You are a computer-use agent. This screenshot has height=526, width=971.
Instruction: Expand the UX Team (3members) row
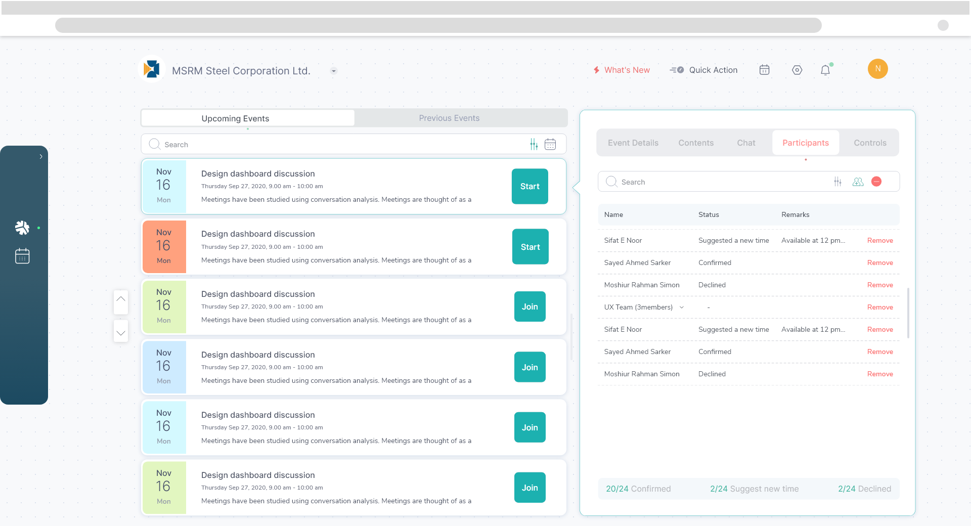click(682, 308)
